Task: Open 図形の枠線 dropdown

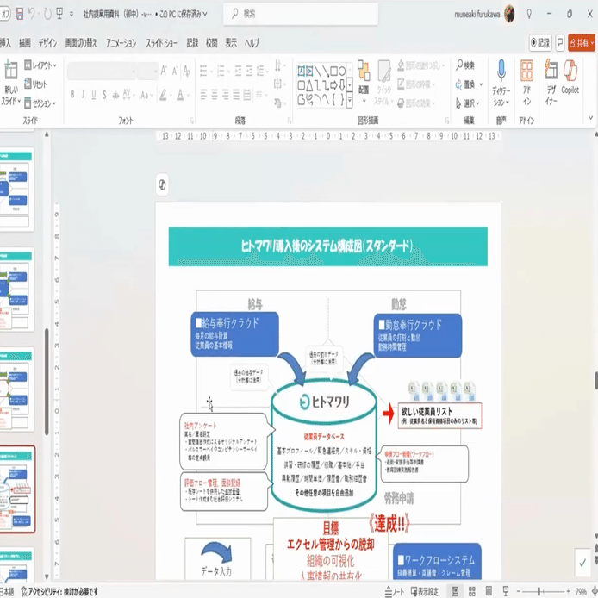Action: (x=416, y=84)
